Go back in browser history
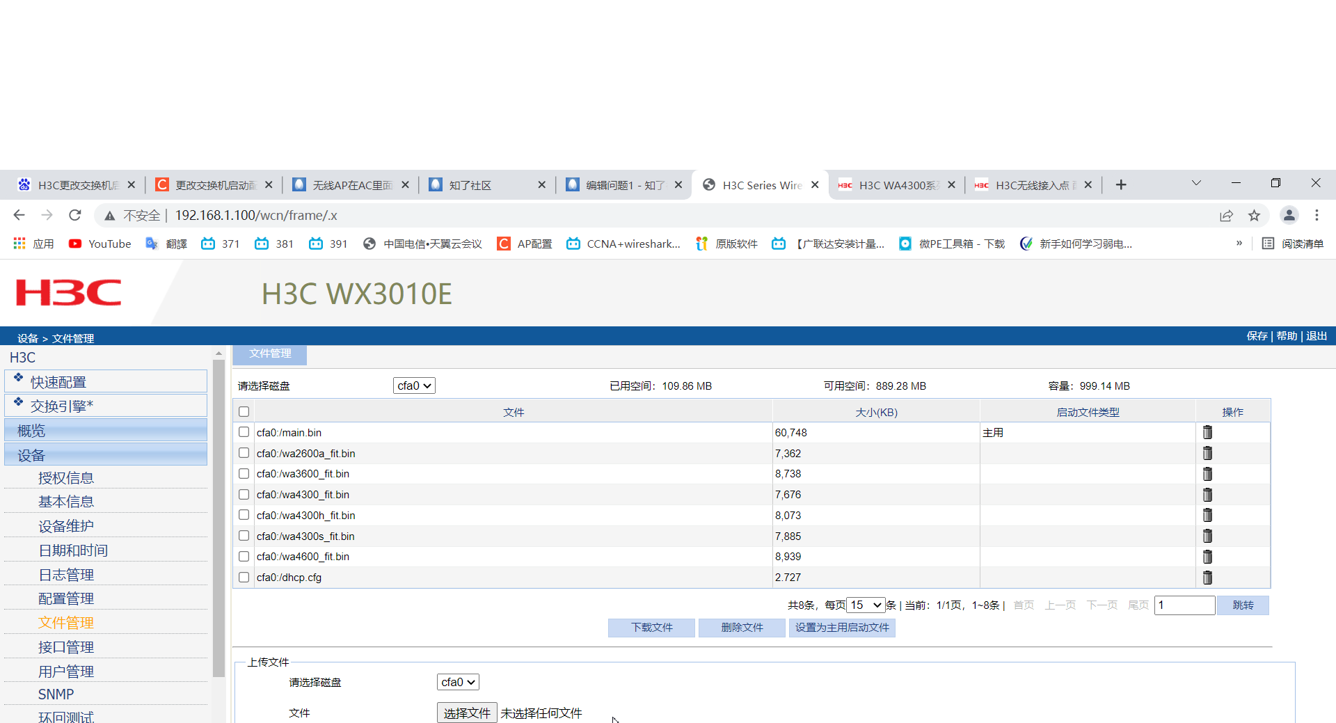Image resolution: width=1336 pixels, height=723 pixels. click(x=19, y=216)
